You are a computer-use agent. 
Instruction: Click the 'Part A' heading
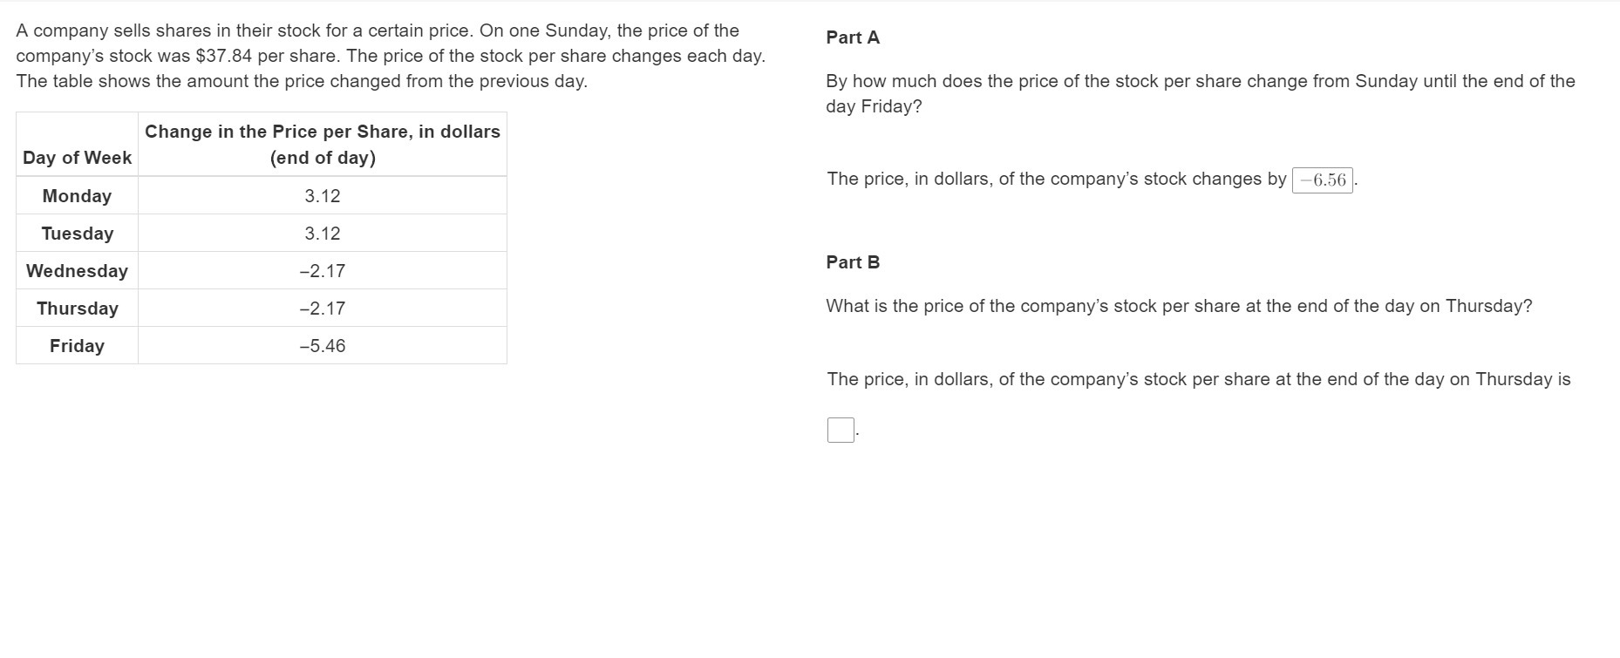tap(853, 37)
